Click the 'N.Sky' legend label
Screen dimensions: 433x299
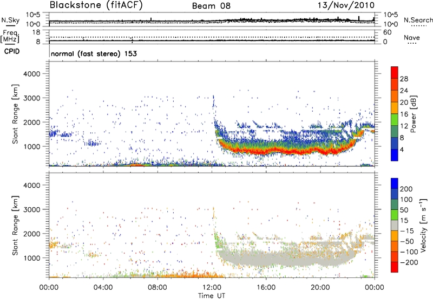click(10, 20)
